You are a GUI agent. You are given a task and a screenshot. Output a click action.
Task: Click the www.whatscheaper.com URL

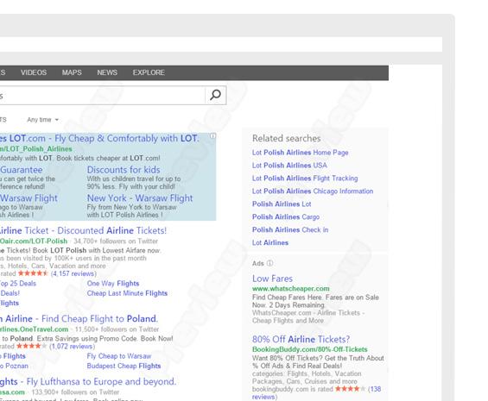[x=291, y=289]
